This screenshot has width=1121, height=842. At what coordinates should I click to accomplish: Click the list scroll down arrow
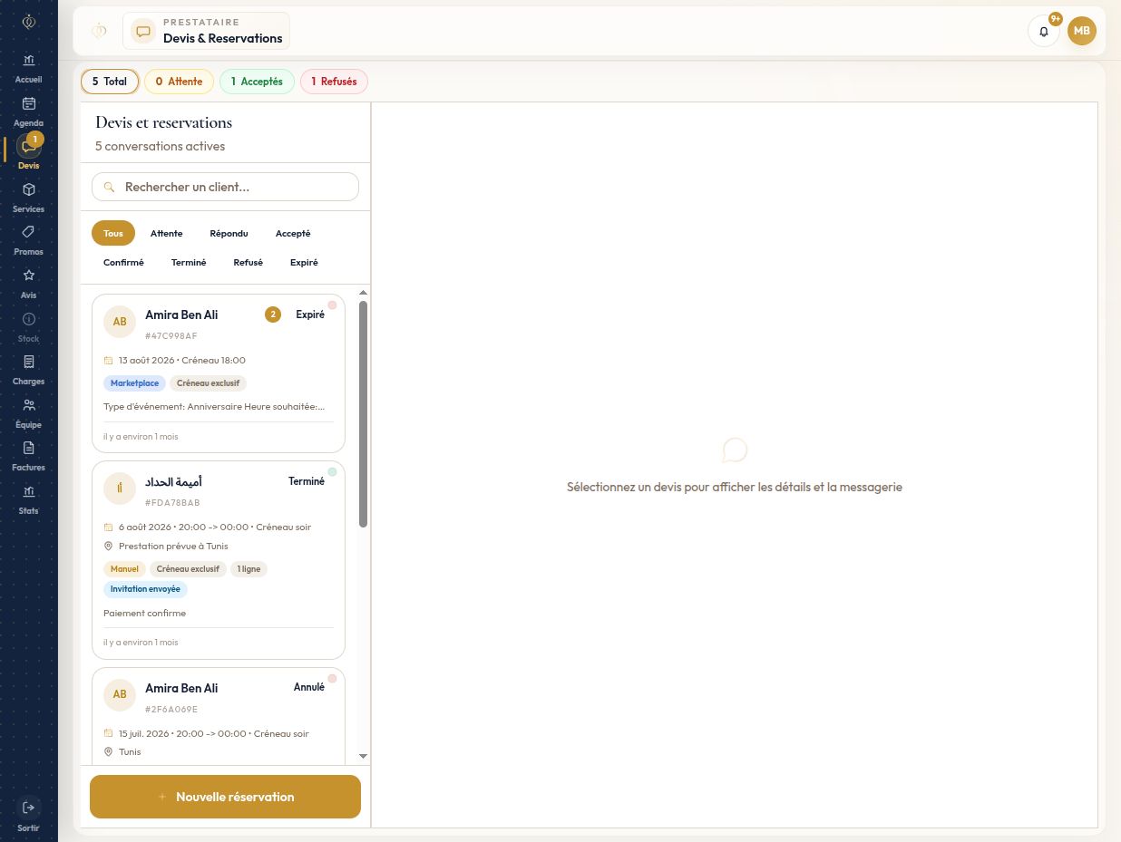pos(364,756)
